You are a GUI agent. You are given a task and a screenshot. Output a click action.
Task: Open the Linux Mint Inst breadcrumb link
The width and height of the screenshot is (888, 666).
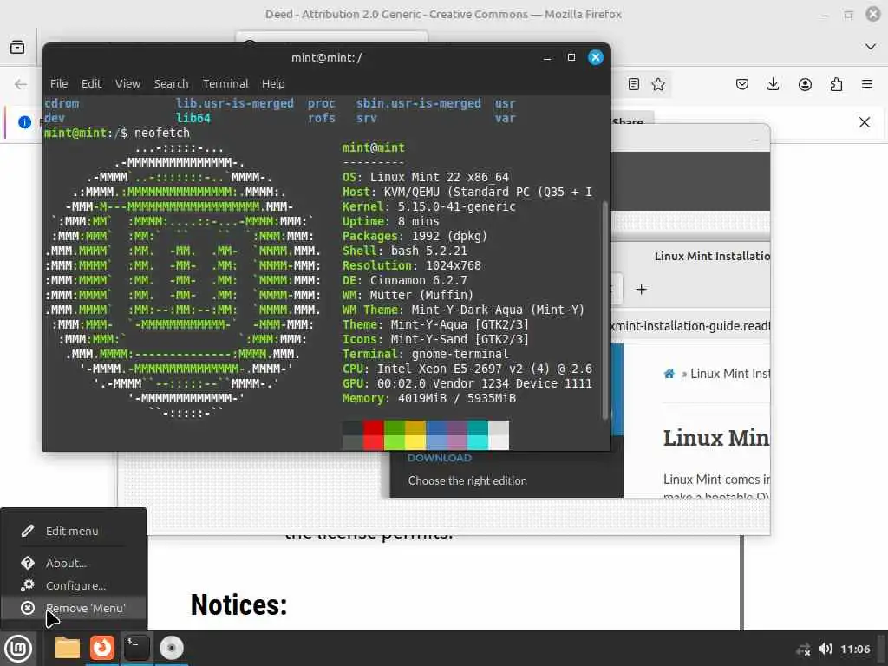(x=730, y=374)
